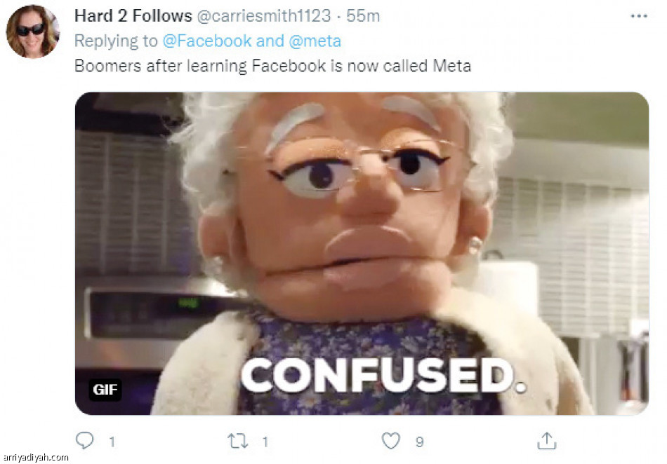Open the 55m timestamp link
The height and width of the screenshot is (464, 667).
[x=363, y=16]
